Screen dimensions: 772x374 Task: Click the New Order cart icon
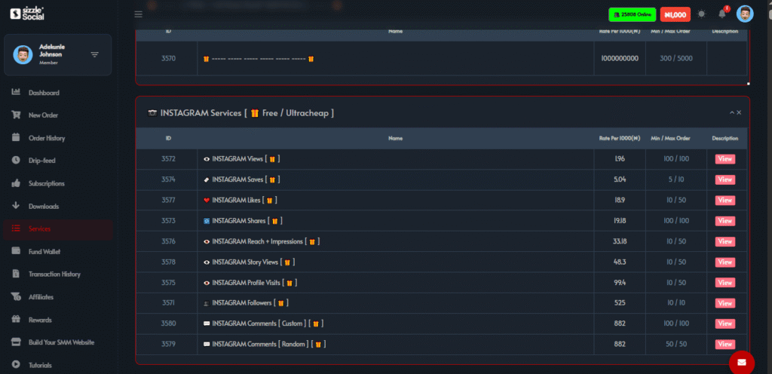[x=16, y=115]
